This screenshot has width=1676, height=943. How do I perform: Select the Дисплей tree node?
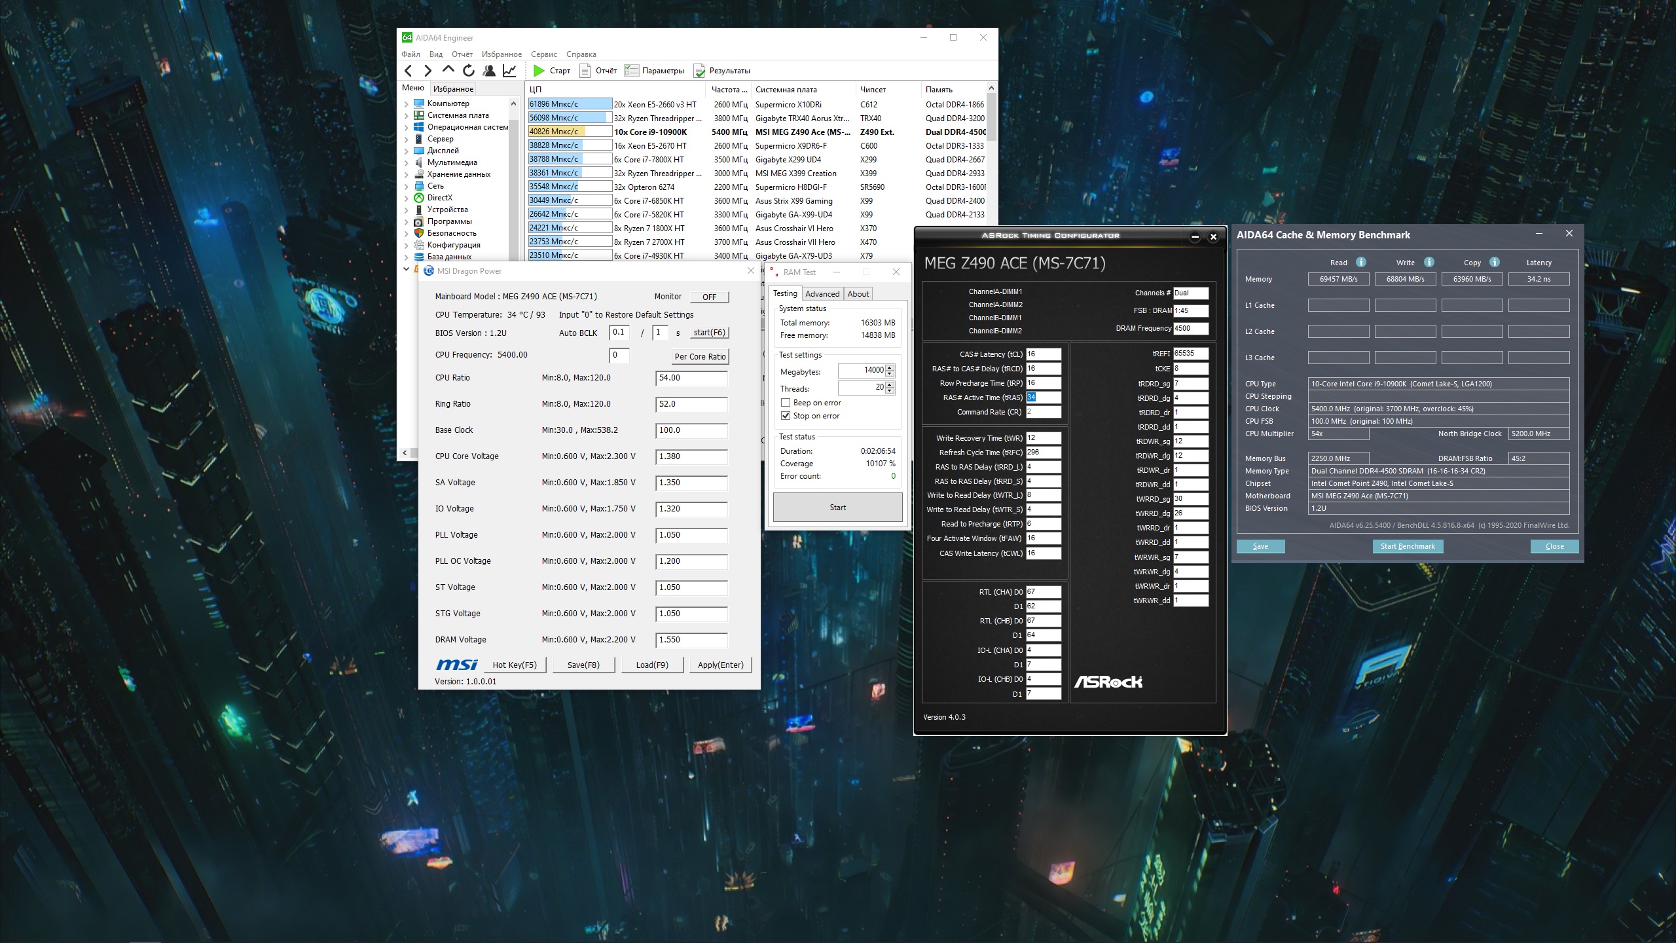(x=443, y=151)
